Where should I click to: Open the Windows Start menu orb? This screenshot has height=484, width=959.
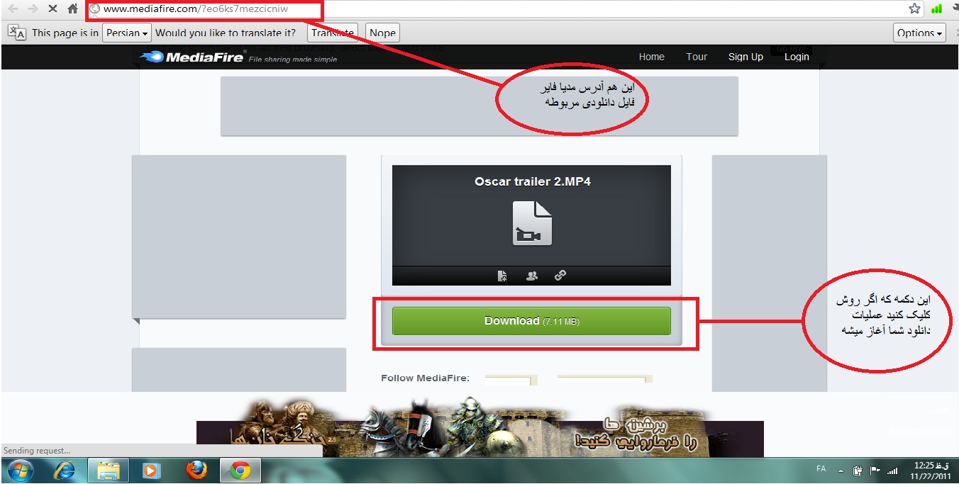[19, 470]
